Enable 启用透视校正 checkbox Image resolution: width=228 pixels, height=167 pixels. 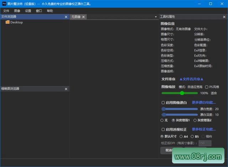pyautogui.click(x=163, y=130)
